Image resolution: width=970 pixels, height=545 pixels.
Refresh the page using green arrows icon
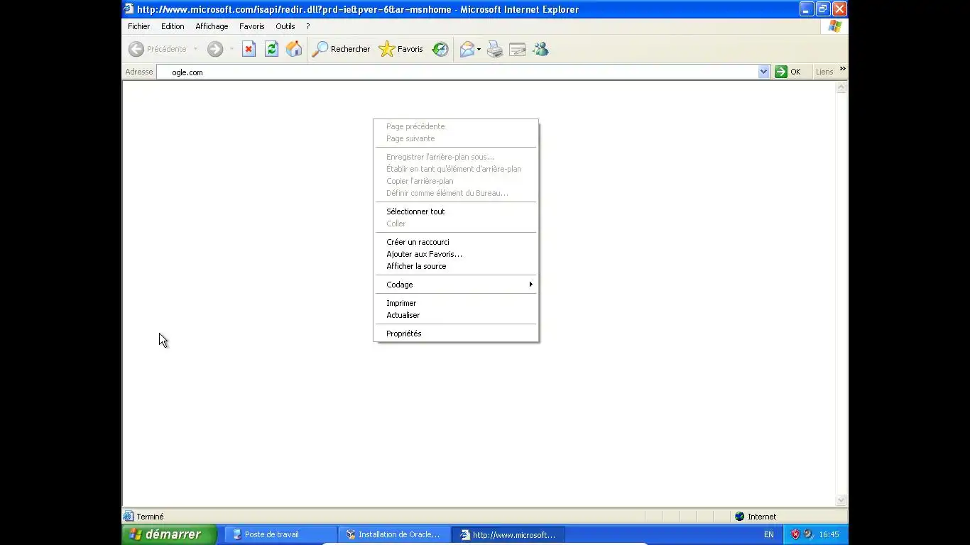pos(271,49)
